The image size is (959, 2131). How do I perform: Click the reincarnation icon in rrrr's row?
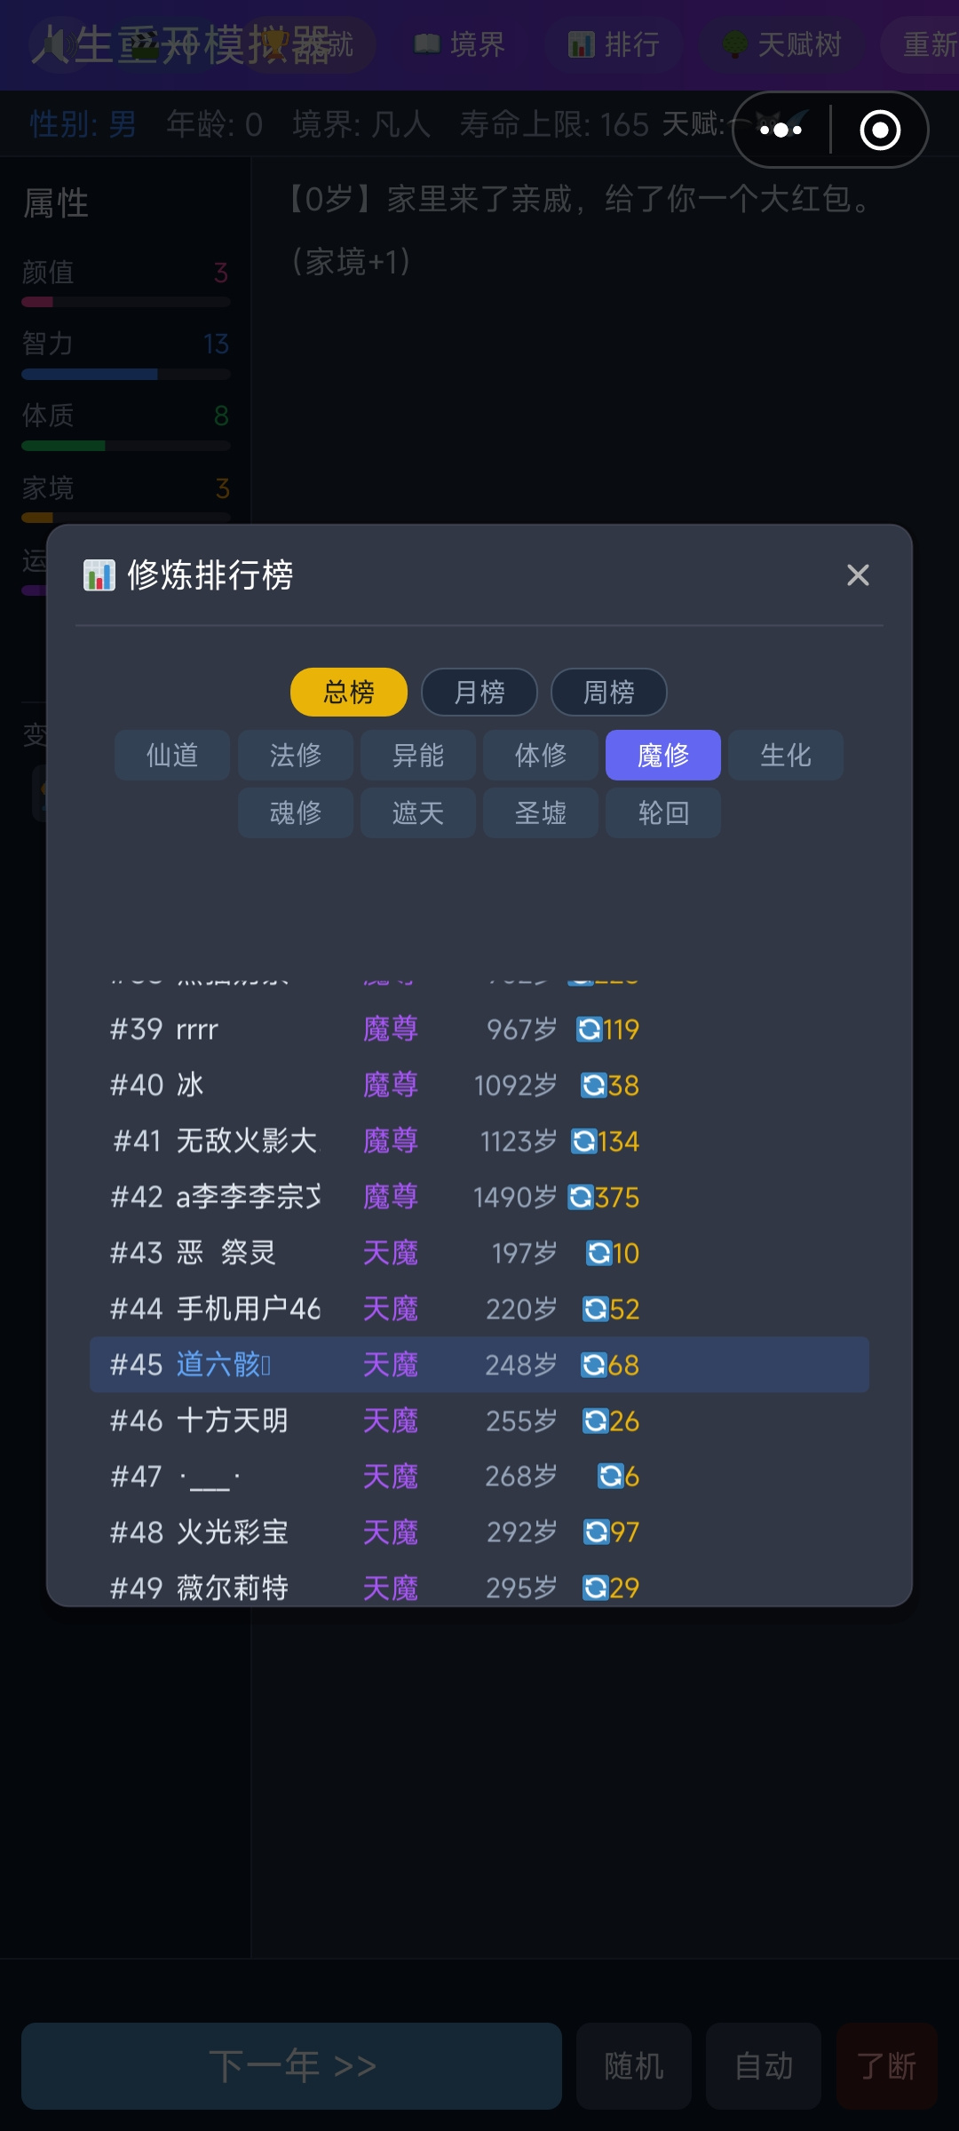[589, 1030]
